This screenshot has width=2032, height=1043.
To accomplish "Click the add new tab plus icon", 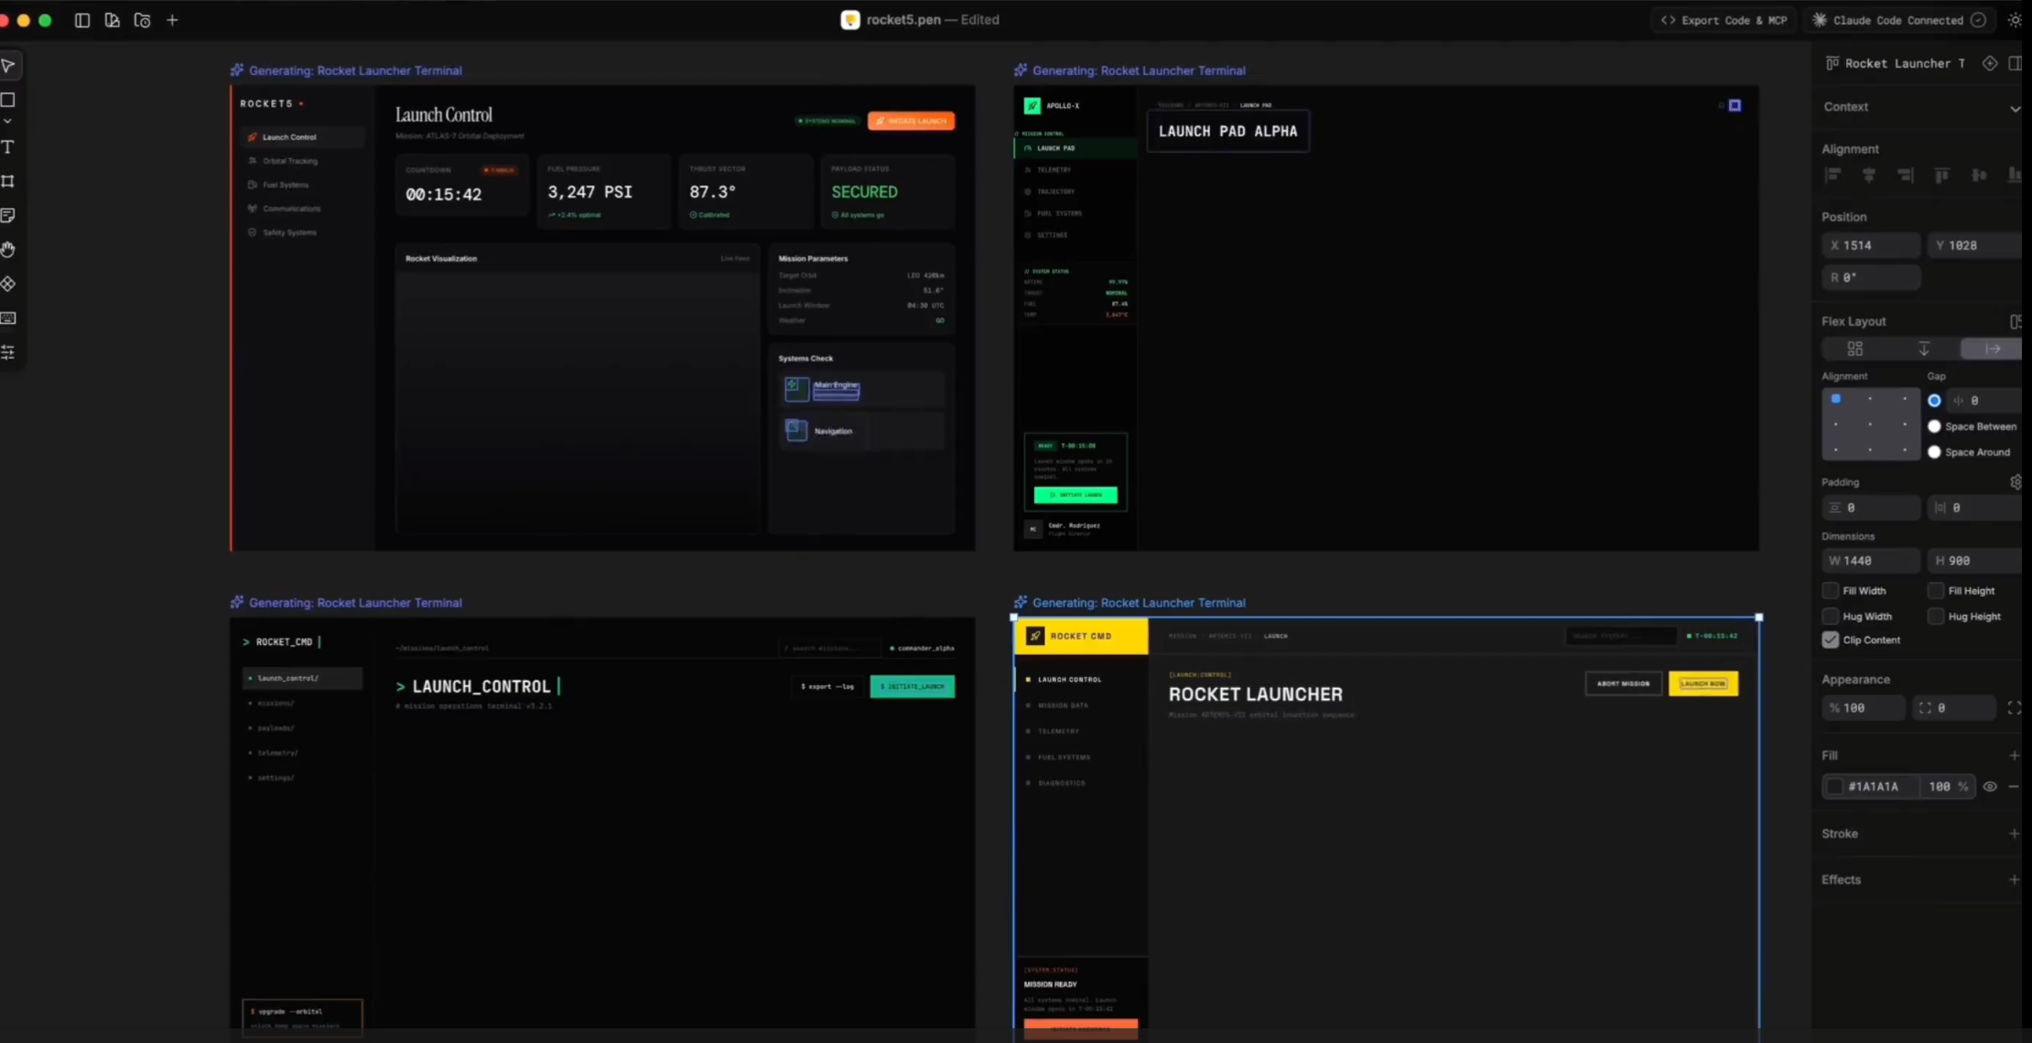I will click(x=172, y=20).
